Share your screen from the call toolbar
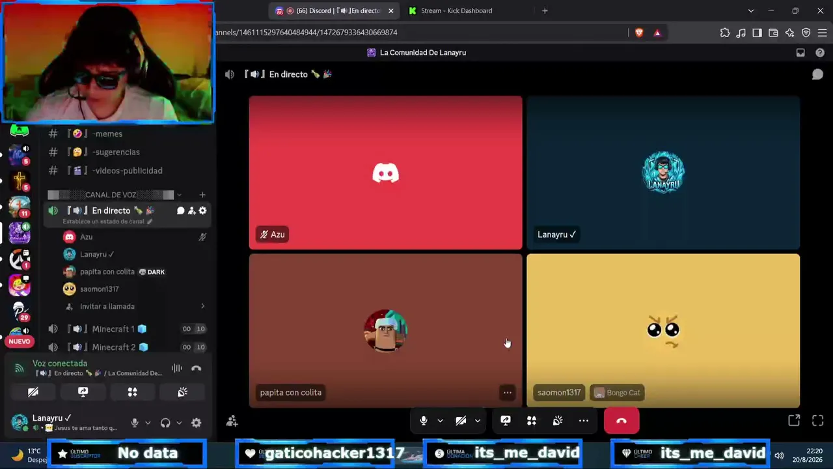 point(506,421)
